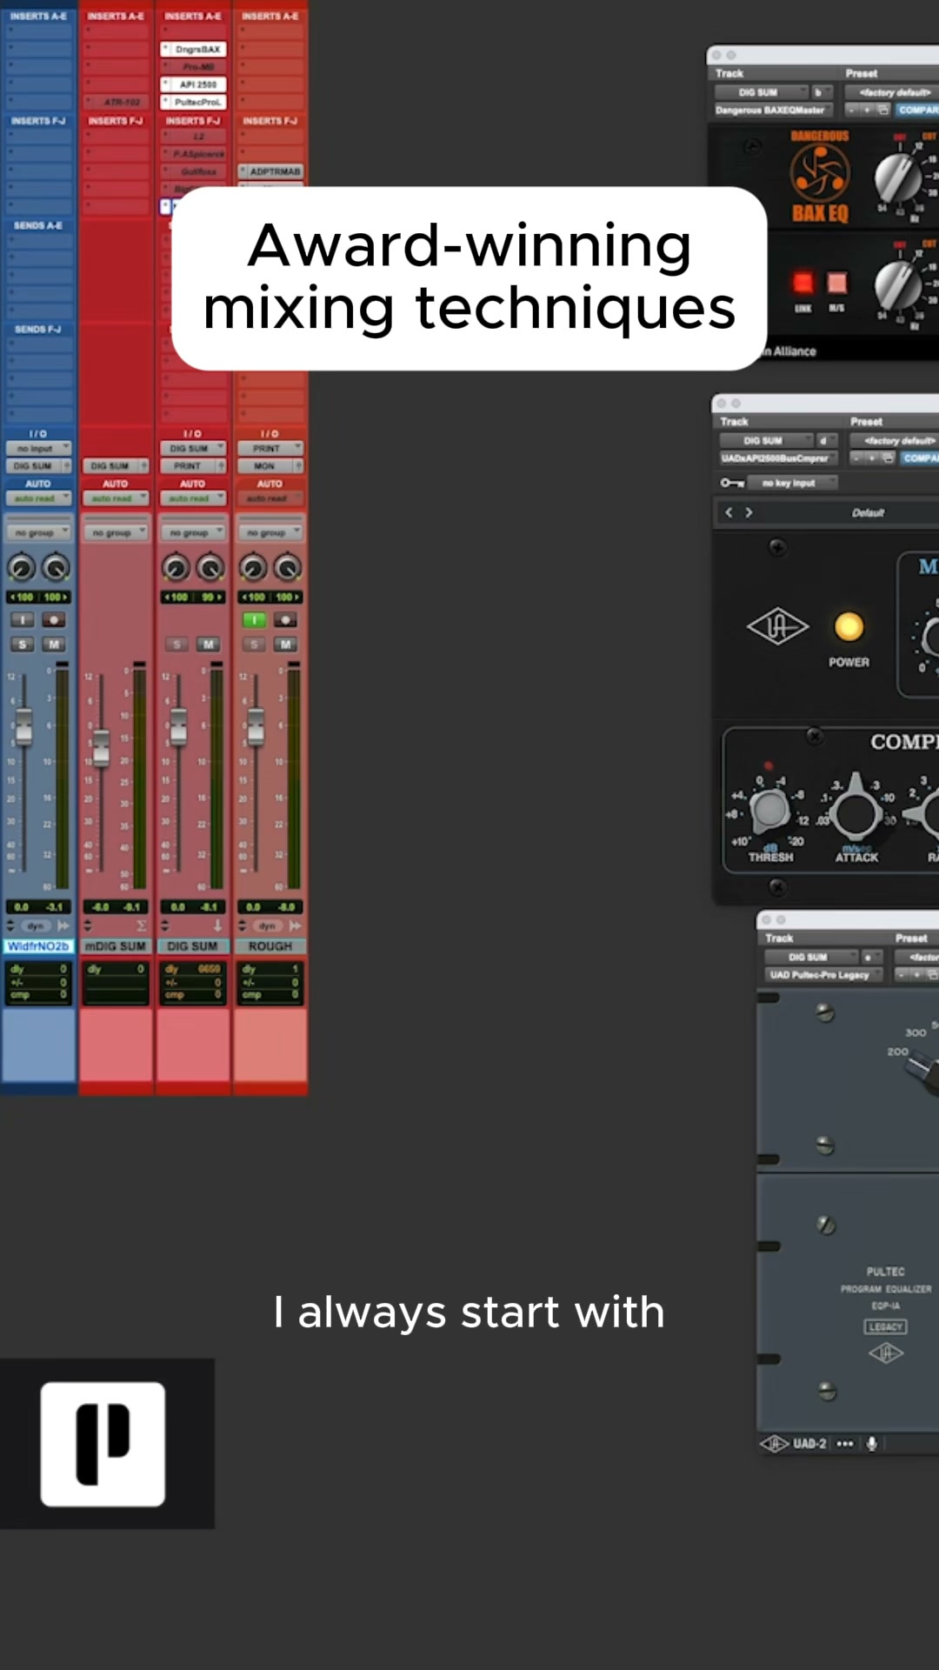The width and height of the screenshot is (939, 1670).
Task: Open the 'no group' dropdown on ROUGH track
Action: point(270,532)
